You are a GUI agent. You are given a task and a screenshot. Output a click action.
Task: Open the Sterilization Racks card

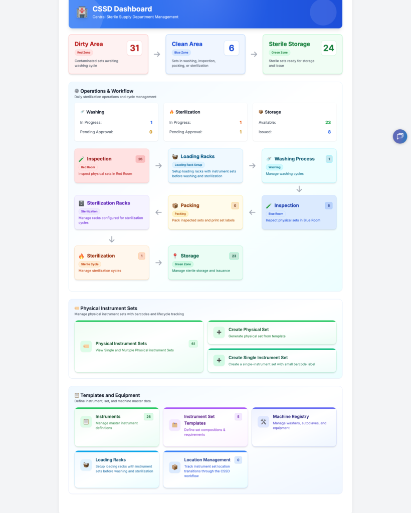click(x=112, y=212)
